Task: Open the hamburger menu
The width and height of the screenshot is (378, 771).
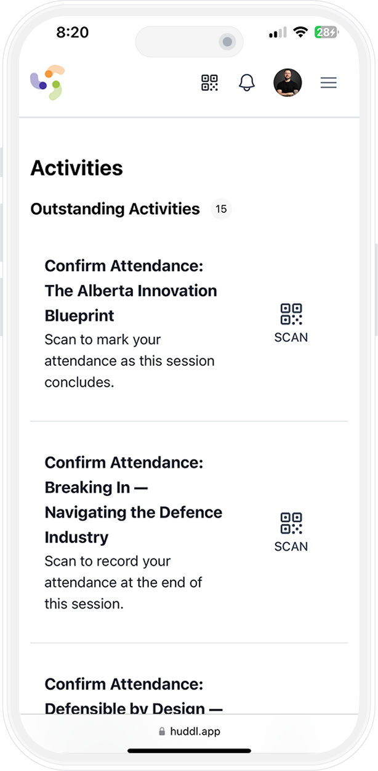Action: pyautogui.click(x=329, y=83)
